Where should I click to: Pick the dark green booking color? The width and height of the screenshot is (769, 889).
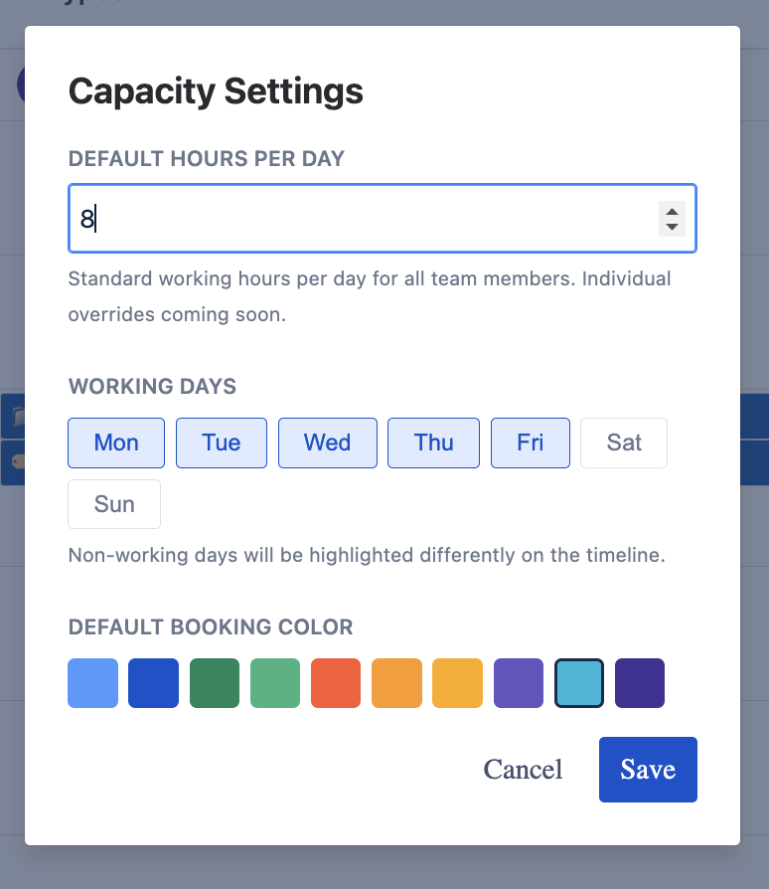pyautogui.click(x=214, y=683)
